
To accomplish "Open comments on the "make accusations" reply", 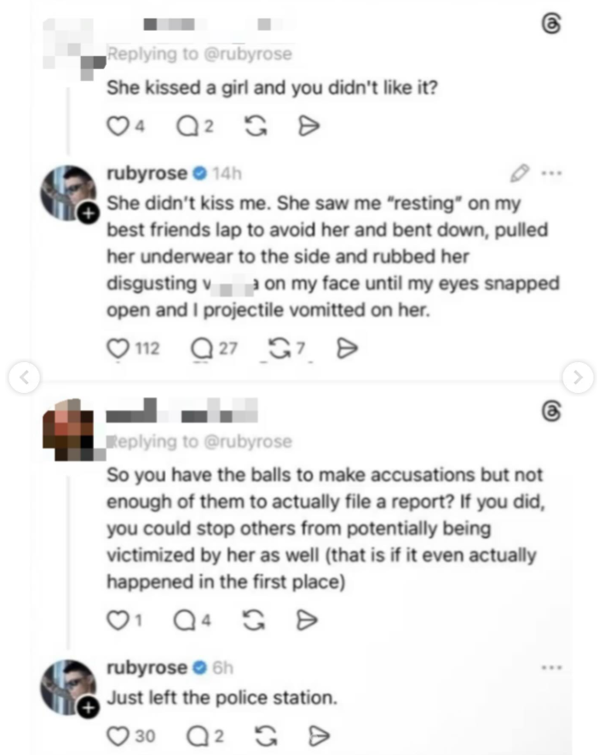I will (184, 621).
